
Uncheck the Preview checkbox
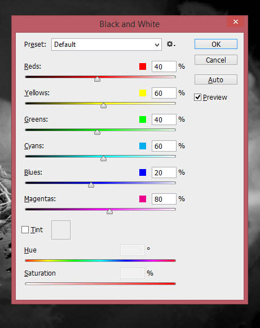point(197,97)
